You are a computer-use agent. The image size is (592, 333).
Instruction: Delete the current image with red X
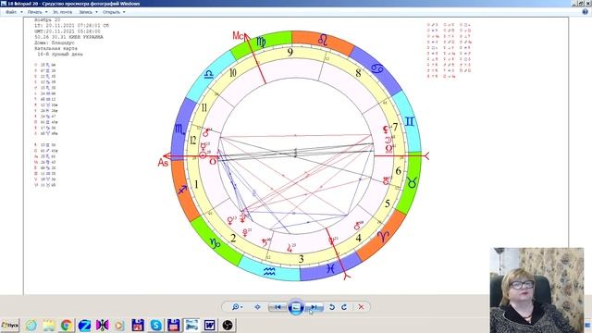click(361, 307)
